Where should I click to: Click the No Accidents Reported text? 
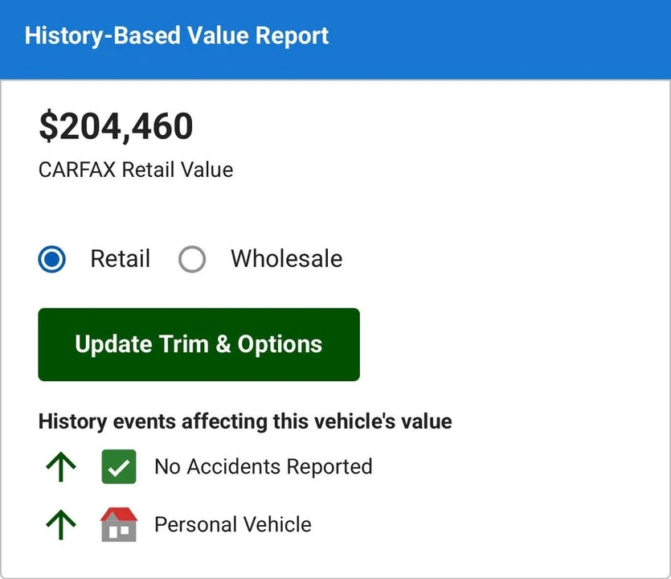pyautogui.click(x=264, y=466)
